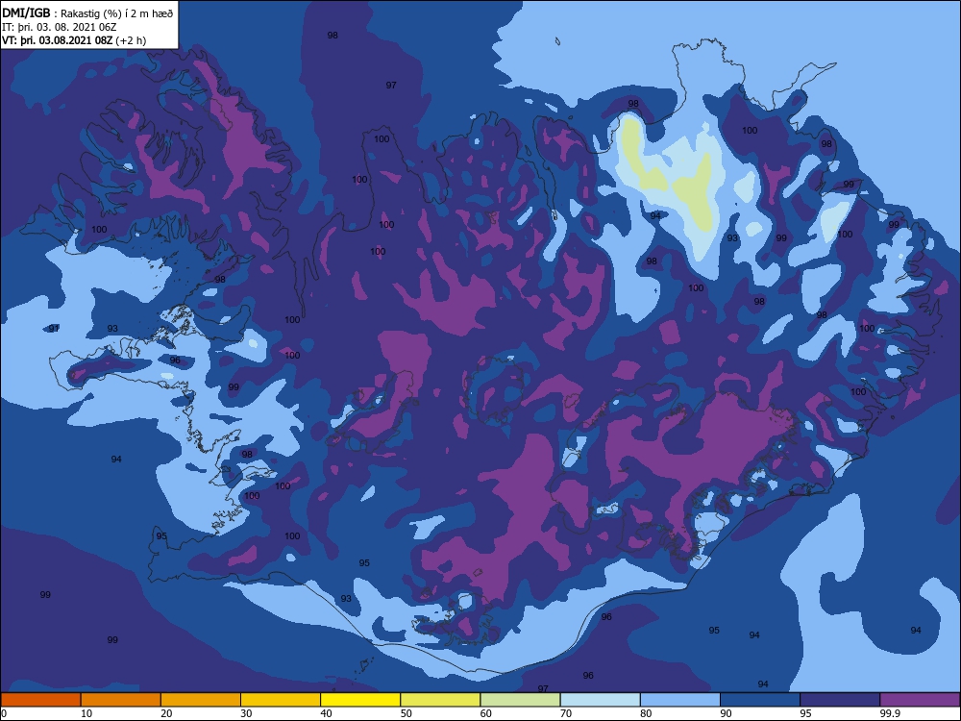The image size is (961, 721).
Task: Select the legend tick label 40
Action: (326, 713)
